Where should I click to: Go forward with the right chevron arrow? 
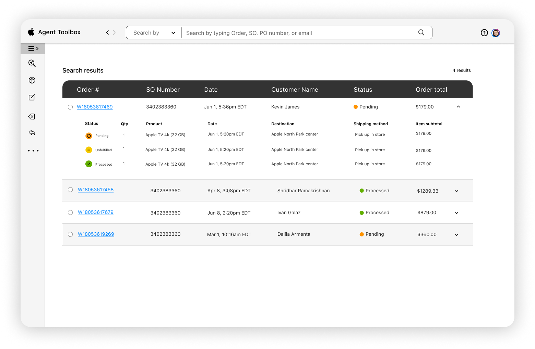114,33
